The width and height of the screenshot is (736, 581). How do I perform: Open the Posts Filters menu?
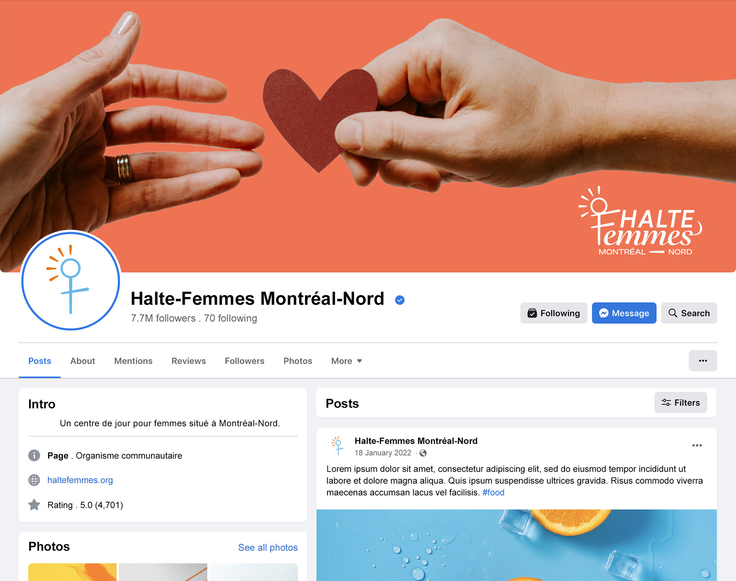tap(680, 403)
